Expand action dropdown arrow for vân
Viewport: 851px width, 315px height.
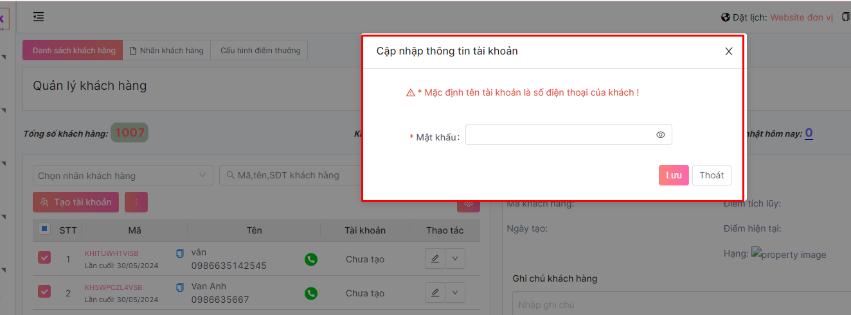pyautogui.click(x=455, y=259)
